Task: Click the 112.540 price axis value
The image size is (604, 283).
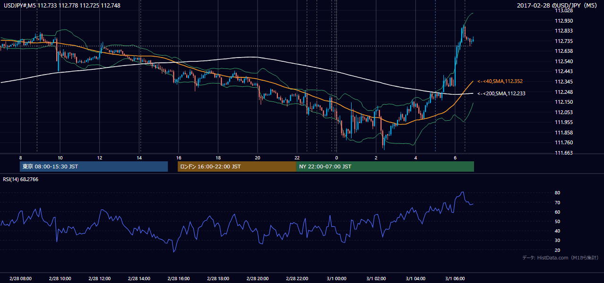Action: coord(564,61)
